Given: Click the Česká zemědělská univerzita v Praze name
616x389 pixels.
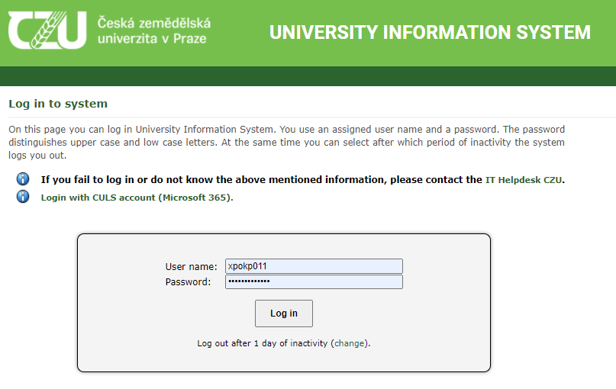Looking at the screenshot, I should click(x=154, y=31).
